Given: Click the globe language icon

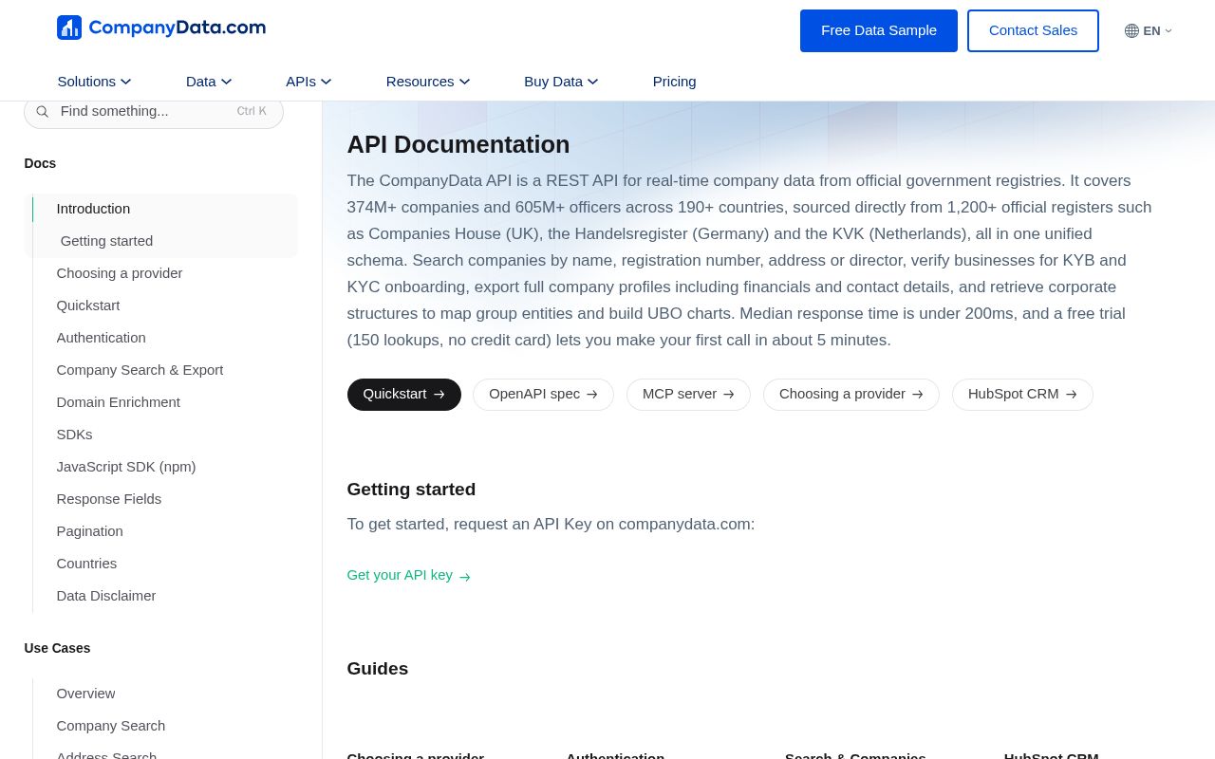Looking at the screenshot, I should (1131, 30).
